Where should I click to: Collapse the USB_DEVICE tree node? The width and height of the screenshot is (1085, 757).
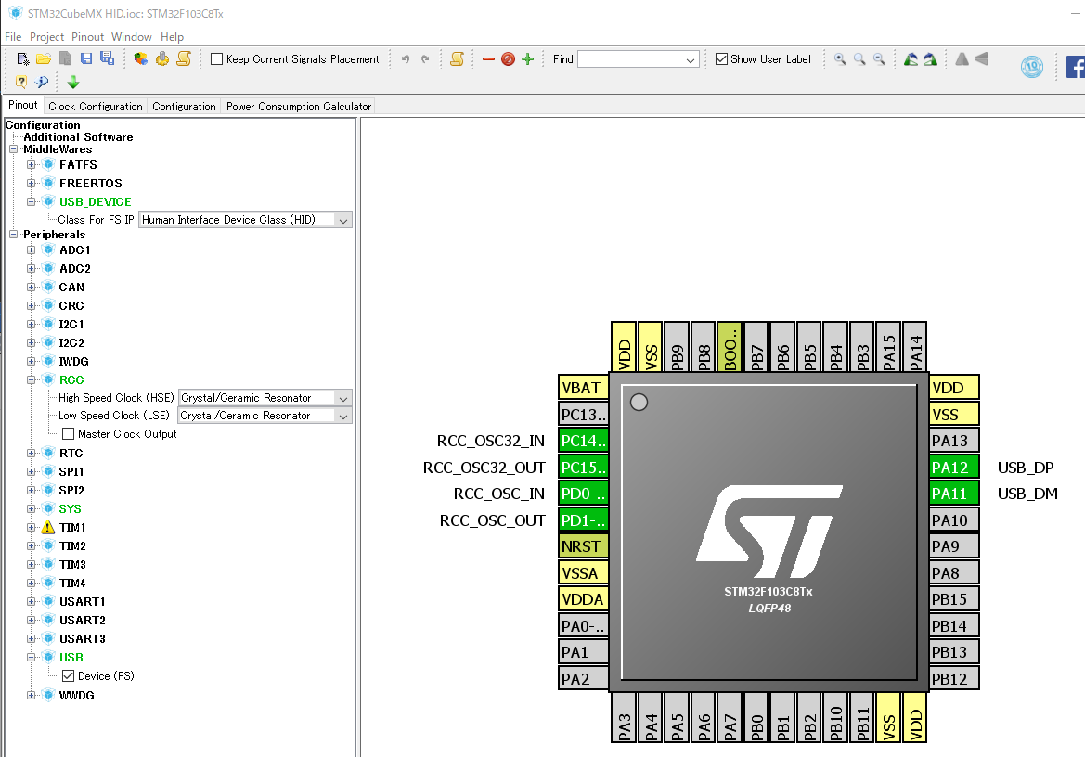32,202
